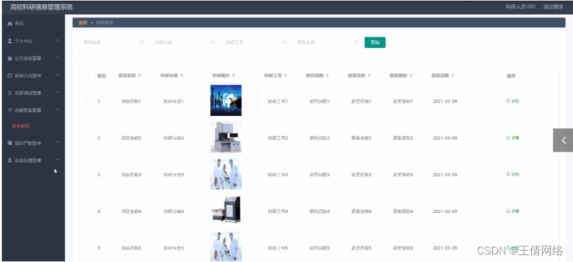The image size is (573, 262).
Task: Click search icon in 科研分类 field
Action: pos(213,42)
